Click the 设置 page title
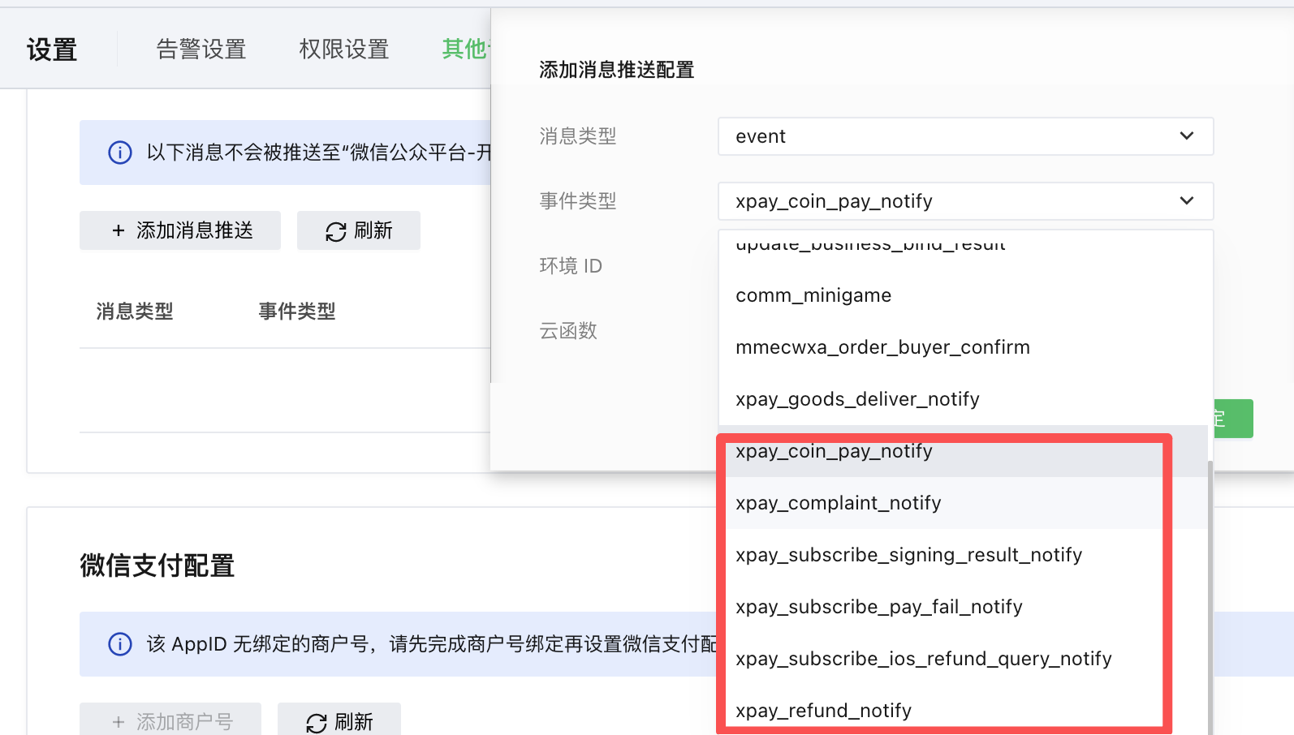This screenshot has height=735, width=1294. coord(52,50)
